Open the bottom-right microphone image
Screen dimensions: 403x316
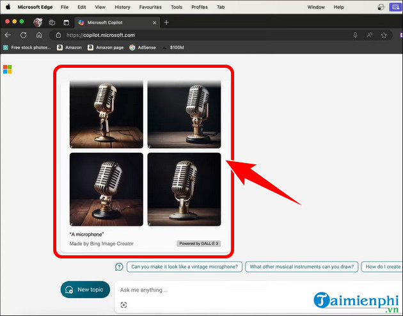184,189
